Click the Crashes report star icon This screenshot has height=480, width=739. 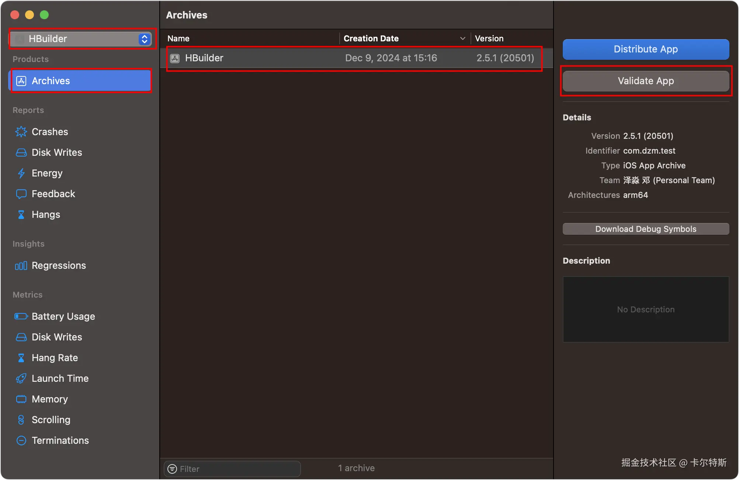21,132
